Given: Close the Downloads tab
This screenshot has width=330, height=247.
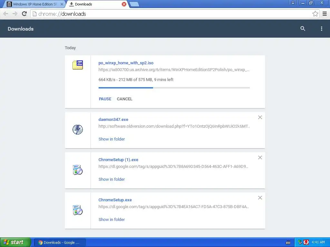Looking at the screenshot, I should [124, 4].
